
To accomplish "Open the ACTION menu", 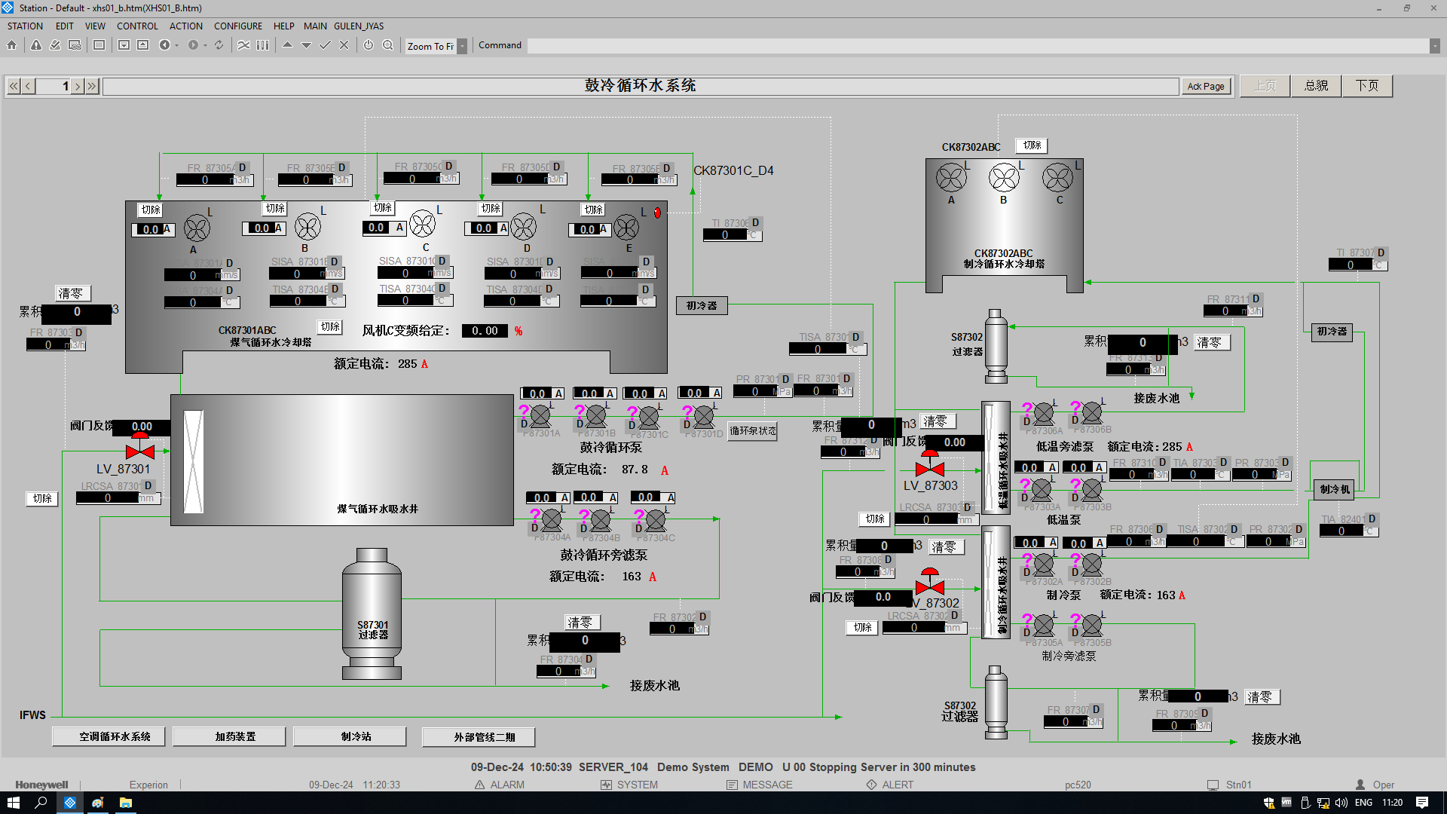I will point(185,26).
